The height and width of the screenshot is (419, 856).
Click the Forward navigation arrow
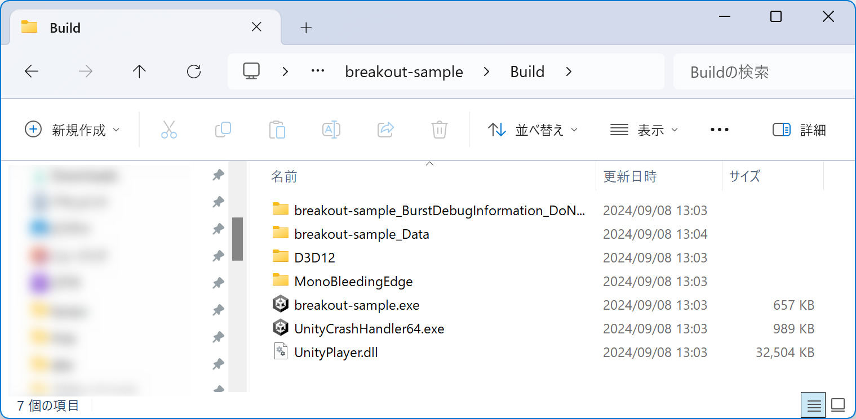pyautogui.click(x=86, y=72)
